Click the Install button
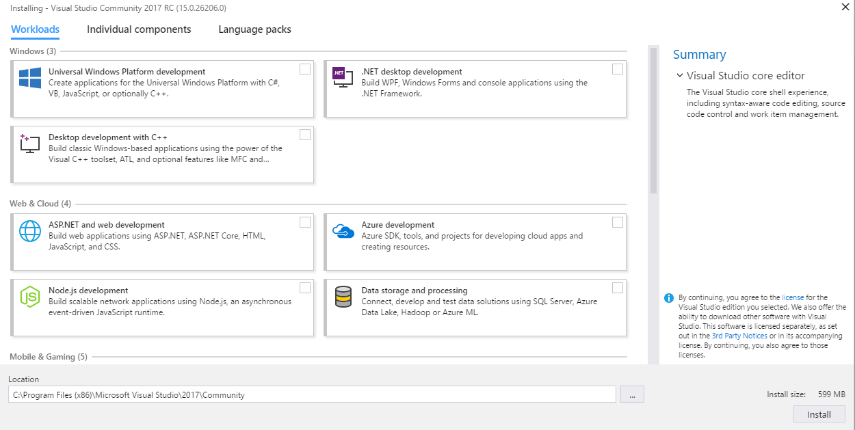Screen dimensions: 855x430 (819, 414)
